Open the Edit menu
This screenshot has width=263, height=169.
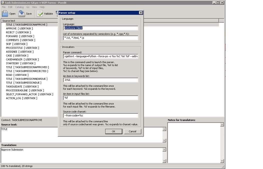click(x=10, y=7)
